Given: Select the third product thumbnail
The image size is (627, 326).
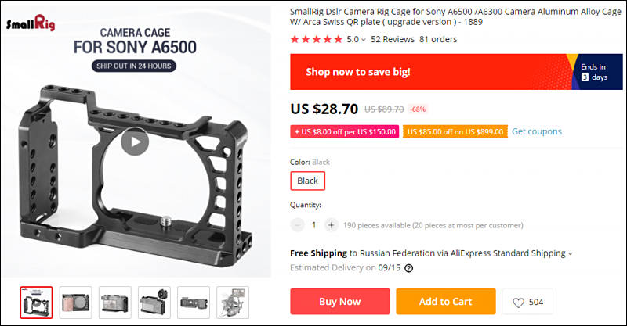Looking at the screenshot, I should 114,303.
